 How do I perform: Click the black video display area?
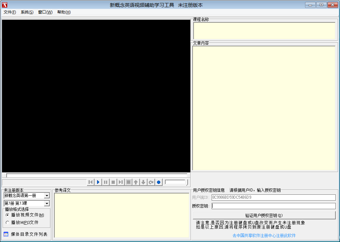[96, 96]
